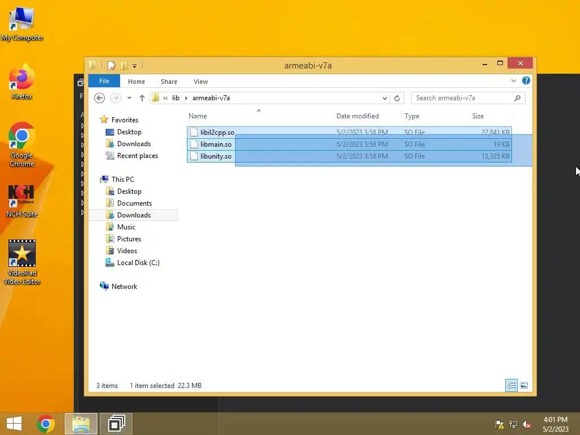Open the recent locations dropdown arrow
Viewport: 580px width, 435px height.
(130, 98)
